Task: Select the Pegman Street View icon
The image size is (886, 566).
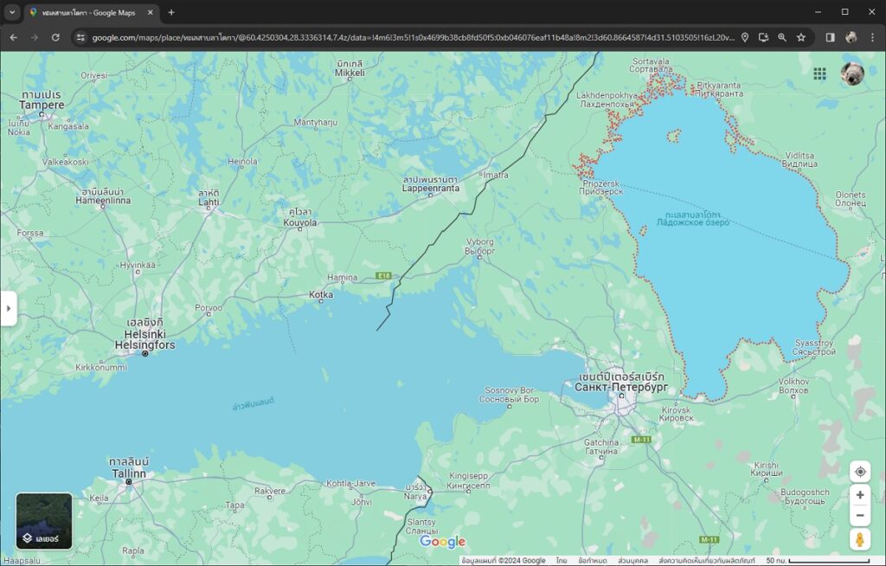Action: pos(860,540)
